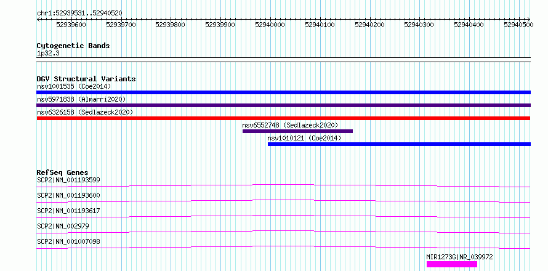
Task: Click the Cytogenetic Bands track title
Action: coord(73,46)
